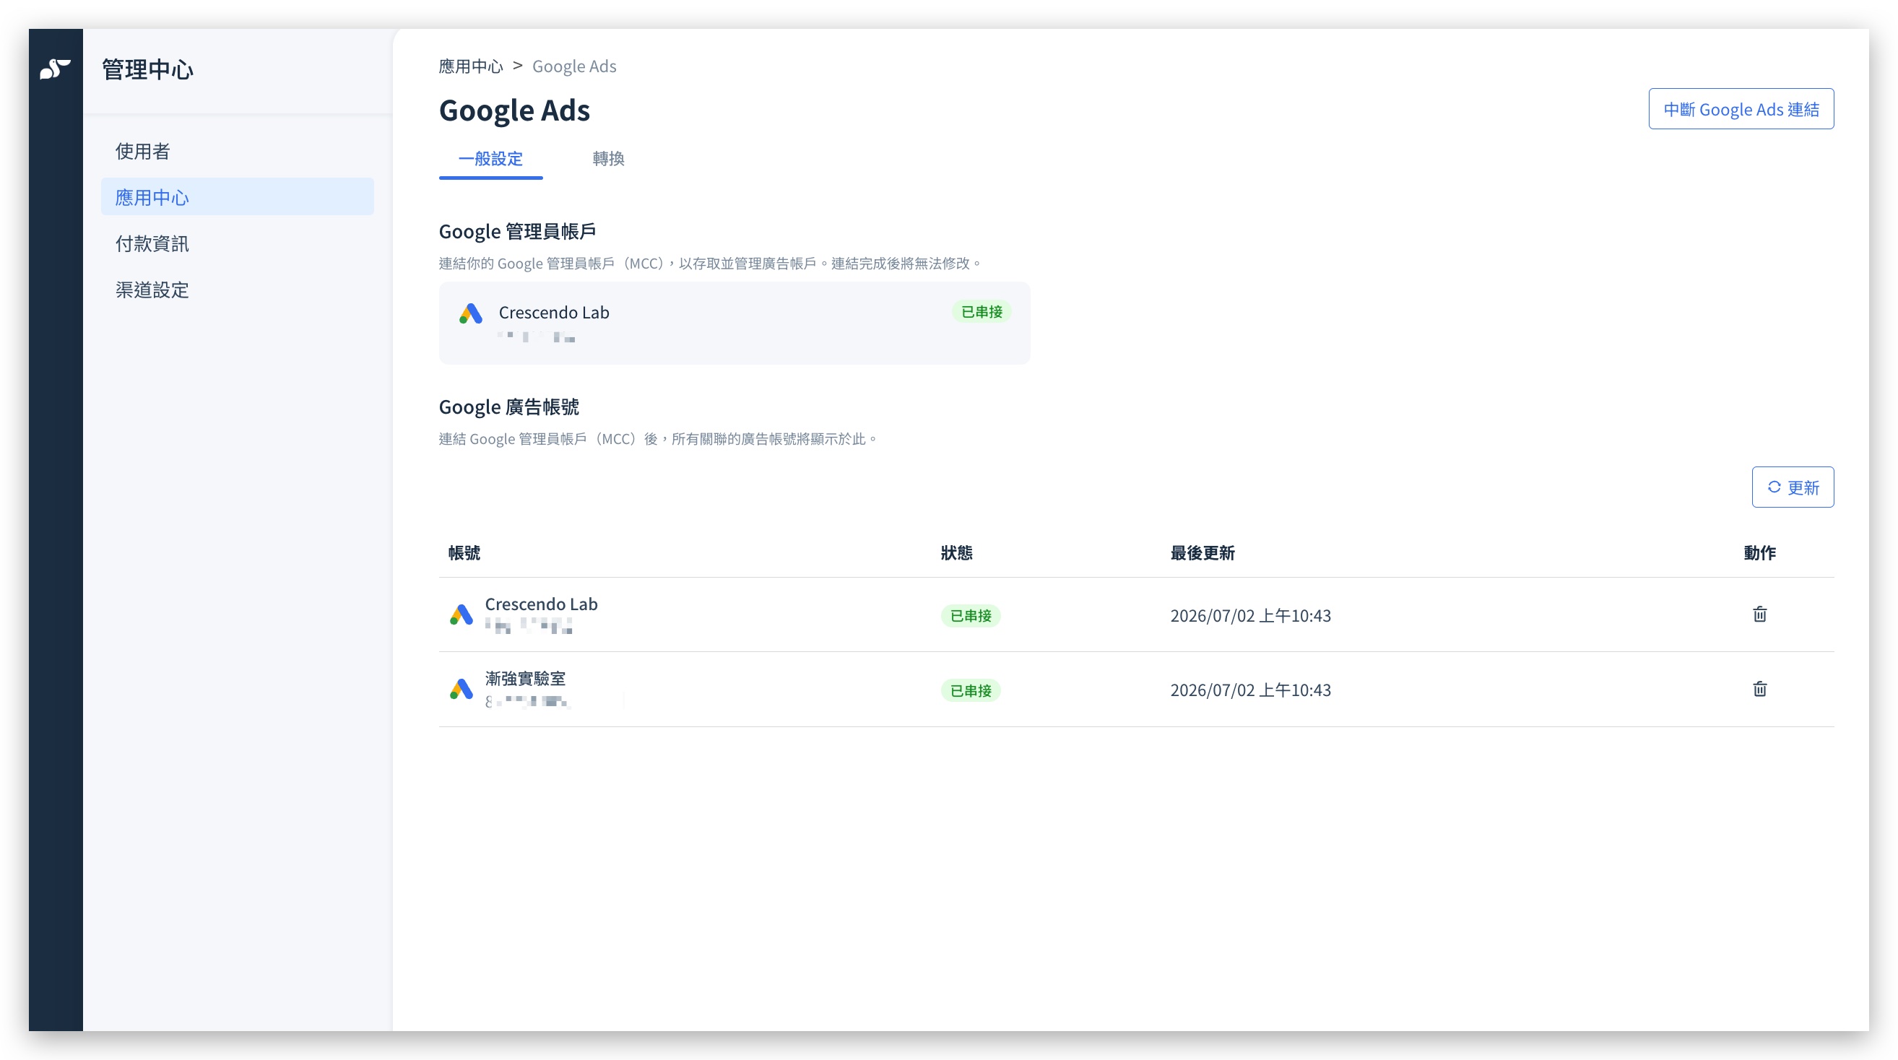Open 付款資訊 in the sidebar
1898x1060 pixels.
pyautogui.click(x=237, y=243)
